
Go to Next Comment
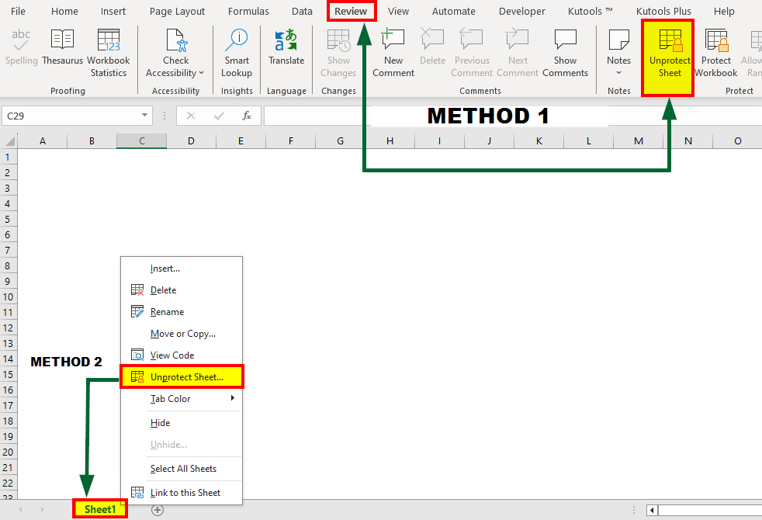click(518, 53)
